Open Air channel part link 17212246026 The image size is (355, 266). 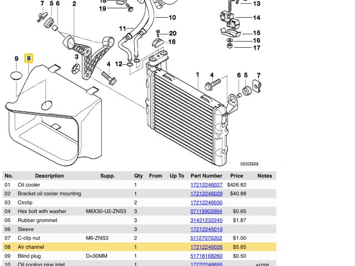206,247
